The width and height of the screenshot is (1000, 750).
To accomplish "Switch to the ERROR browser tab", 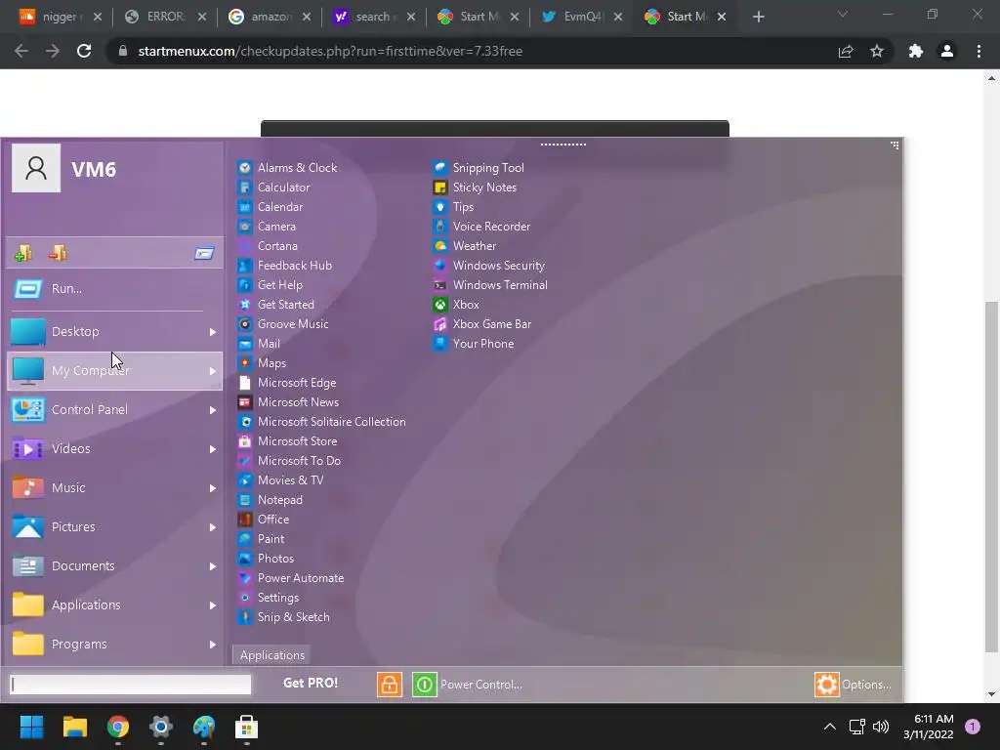I will coord(166,17).
